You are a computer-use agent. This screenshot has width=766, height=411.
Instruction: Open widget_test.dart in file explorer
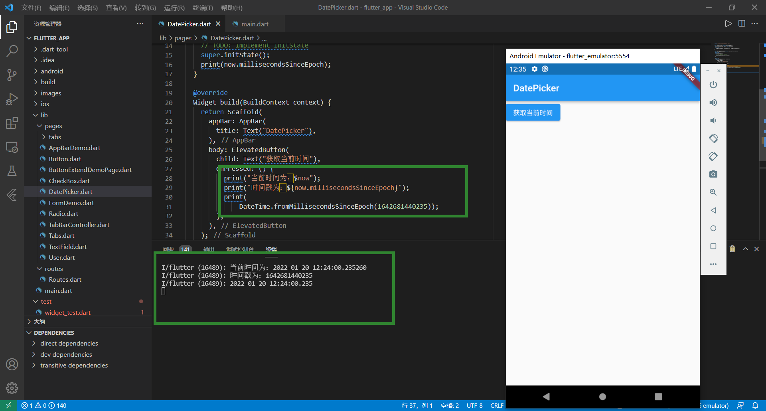(x=67, y=312)
